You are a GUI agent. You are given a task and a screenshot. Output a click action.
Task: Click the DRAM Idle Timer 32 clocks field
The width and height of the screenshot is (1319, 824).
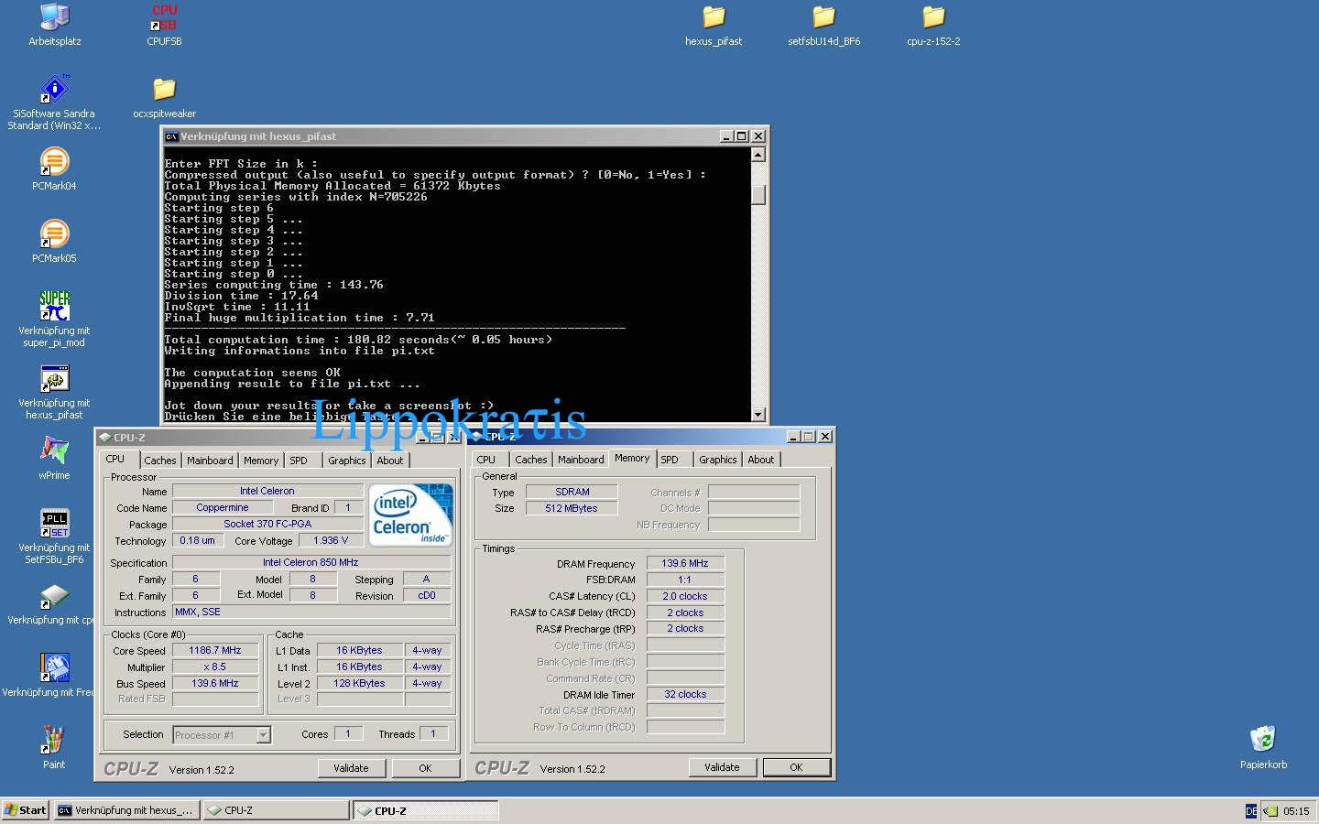point(685,694)
